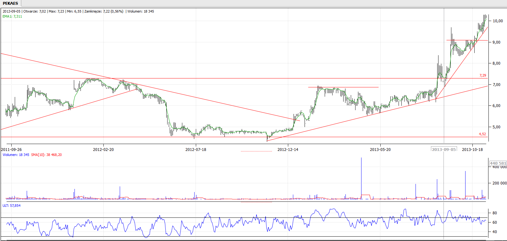Click the Zamknięcie: 7,22 (0,56%) header value
Image resolution: width=507 pixels, height=241 pixels.
click(x=104, y=11)
